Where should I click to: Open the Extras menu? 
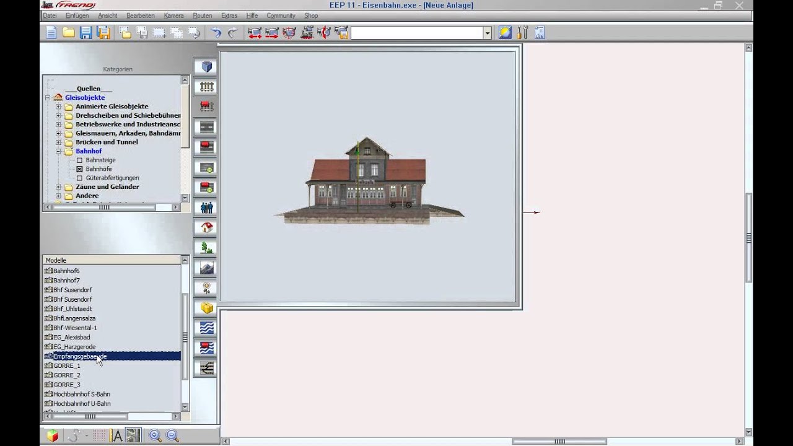229,15
